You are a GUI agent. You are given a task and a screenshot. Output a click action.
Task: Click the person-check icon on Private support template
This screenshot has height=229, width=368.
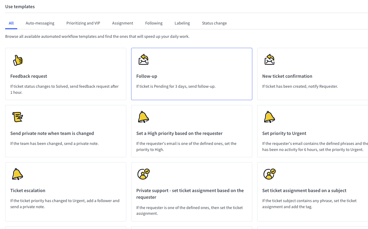click(x=143, y=174)
